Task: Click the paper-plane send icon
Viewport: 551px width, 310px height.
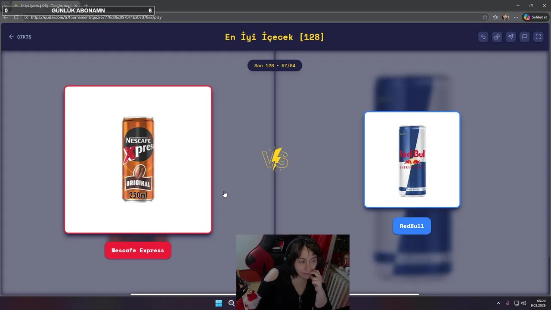Action: pos(511,37)
